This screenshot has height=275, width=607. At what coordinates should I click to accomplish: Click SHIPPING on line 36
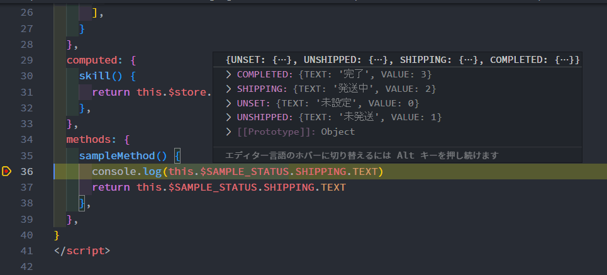coord(321,171)
